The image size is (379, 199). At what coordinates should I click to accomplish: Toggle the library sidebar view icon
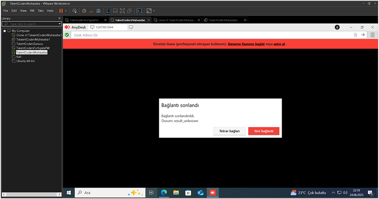point(108,11)
